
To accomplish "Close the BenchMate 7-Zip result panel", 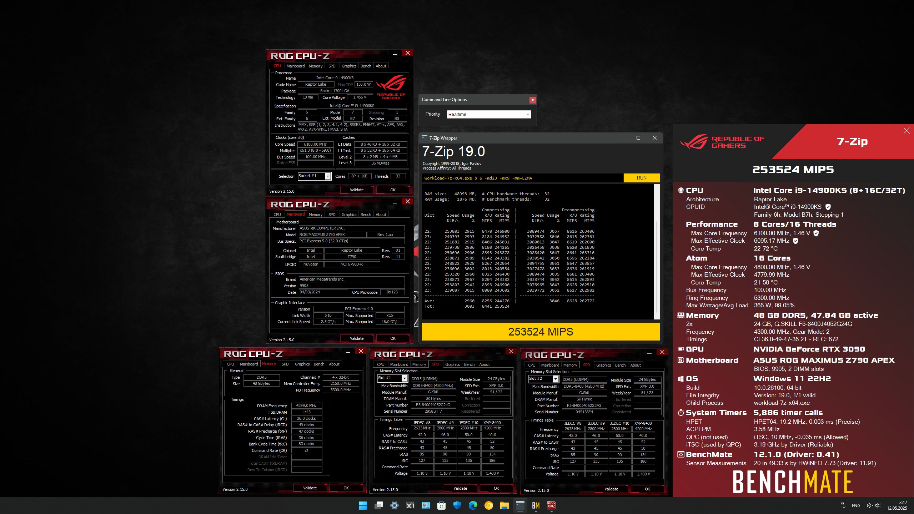I will coord(907,131).
